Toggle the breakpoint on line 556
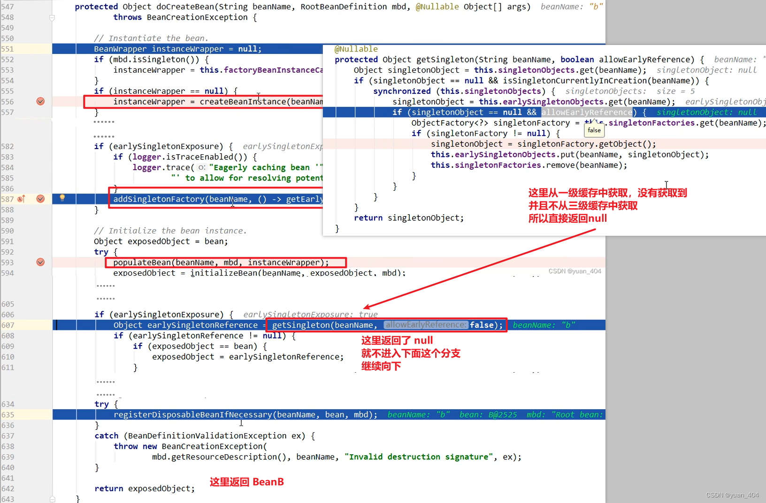Screen dimensions: 766x503 coord(41,101)
